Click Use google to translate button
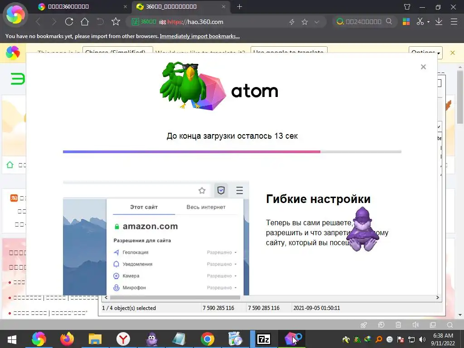 289,50
